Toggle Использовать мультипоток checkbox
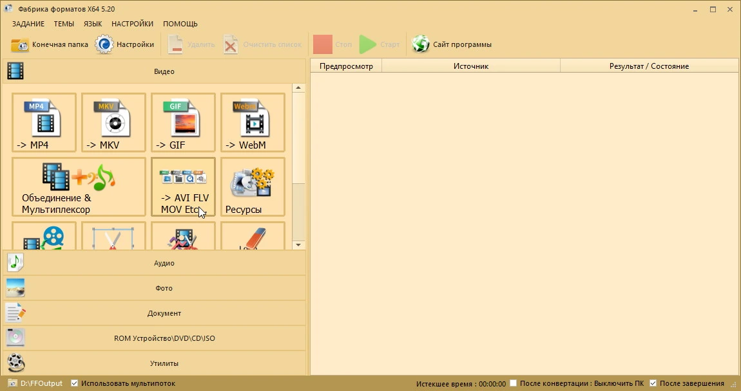The image size is (741, 391). (74, 383)
